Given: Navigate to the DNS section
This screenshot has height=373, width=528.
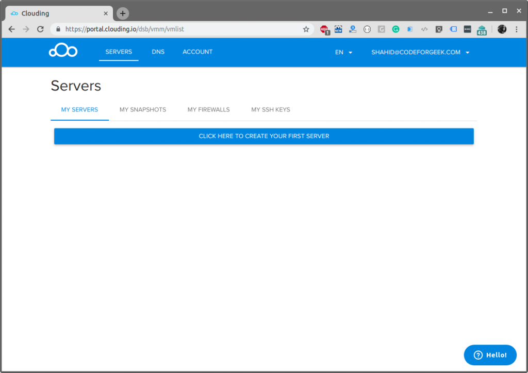Looking at the screenshot, I should point(158,52).
